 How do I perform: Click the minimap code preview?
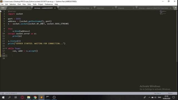click(163, 12)
